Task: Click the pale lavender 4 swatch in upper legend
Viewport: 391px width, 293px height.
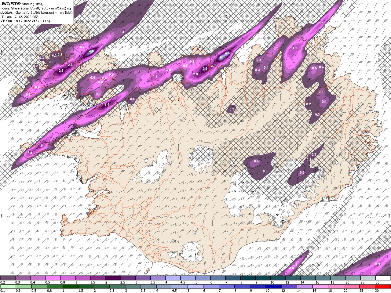Action: coord(173,278)
